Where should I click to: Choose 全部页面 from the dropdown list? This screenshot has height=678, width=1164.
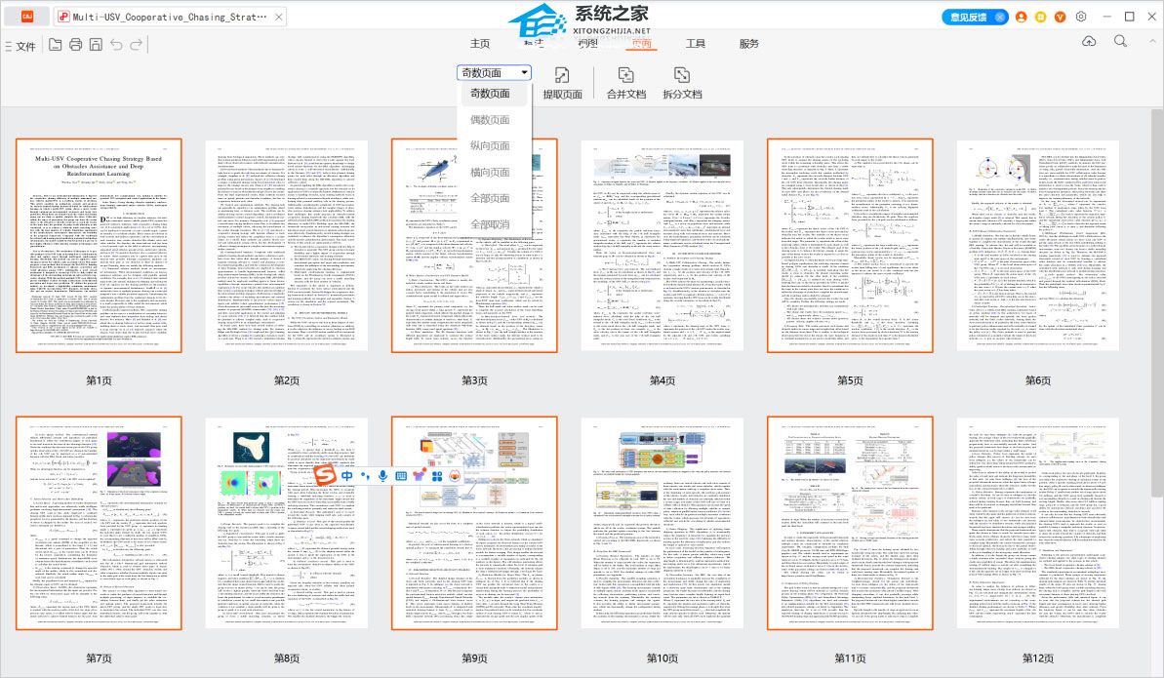tap(490, 198)
